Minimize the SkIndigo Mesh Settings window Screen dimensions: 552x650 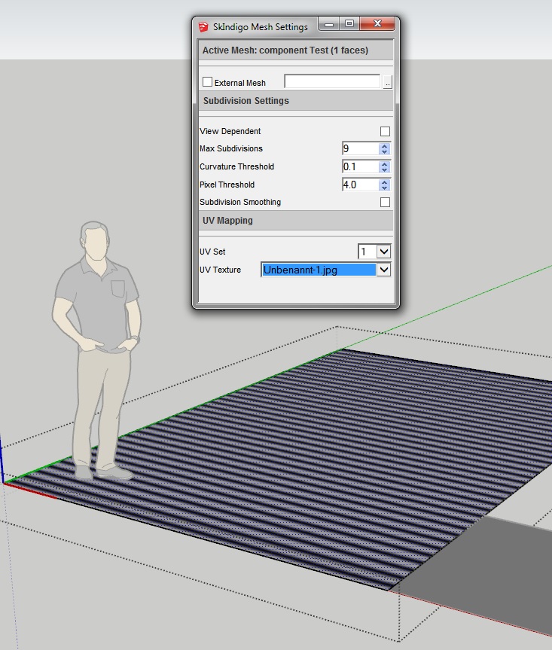coord(329,25)
